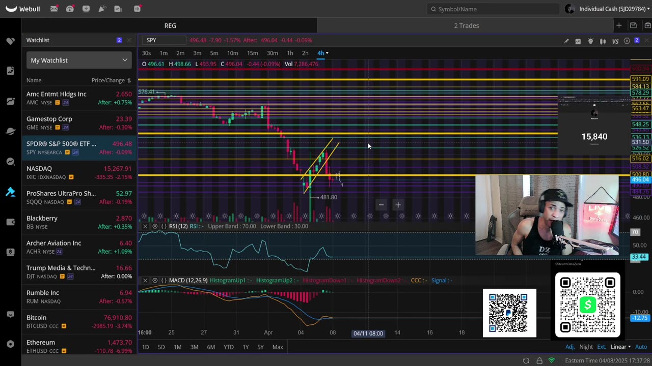Image resolution: width=652 pixels, height=366 pixels.
Task: Select Gamestop Corp in watchlist
Action: [x=79, y=123]
